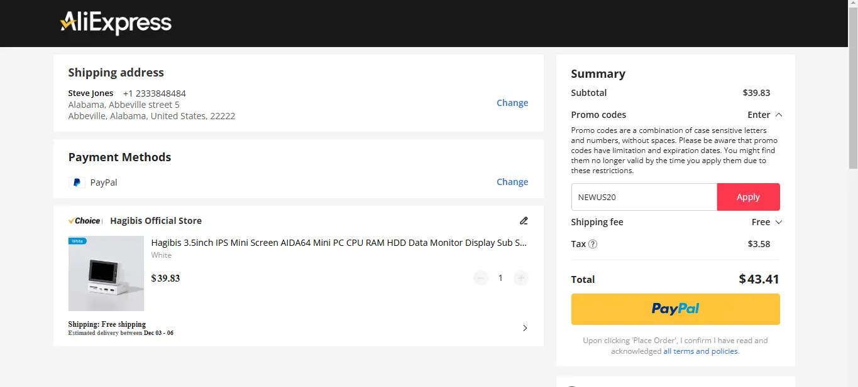Image resolution: width=858 pixels, height=387 pixels.
Task: Increase product quantity with plus button
Action: (520, 278)
